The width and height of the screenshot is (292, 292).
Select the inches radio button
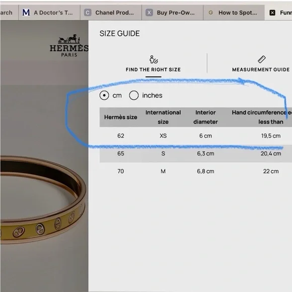tap(134, 95)
